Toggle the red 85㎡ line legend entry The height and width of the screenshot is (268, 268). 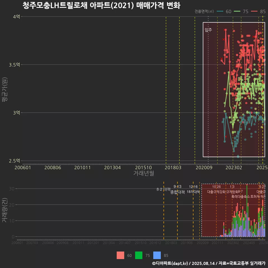(x=258, y=11)
